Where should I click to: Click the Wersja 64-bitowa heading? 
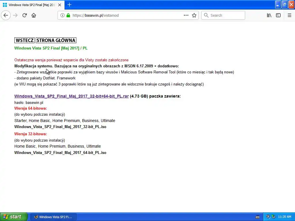click(x=31, y=108)
